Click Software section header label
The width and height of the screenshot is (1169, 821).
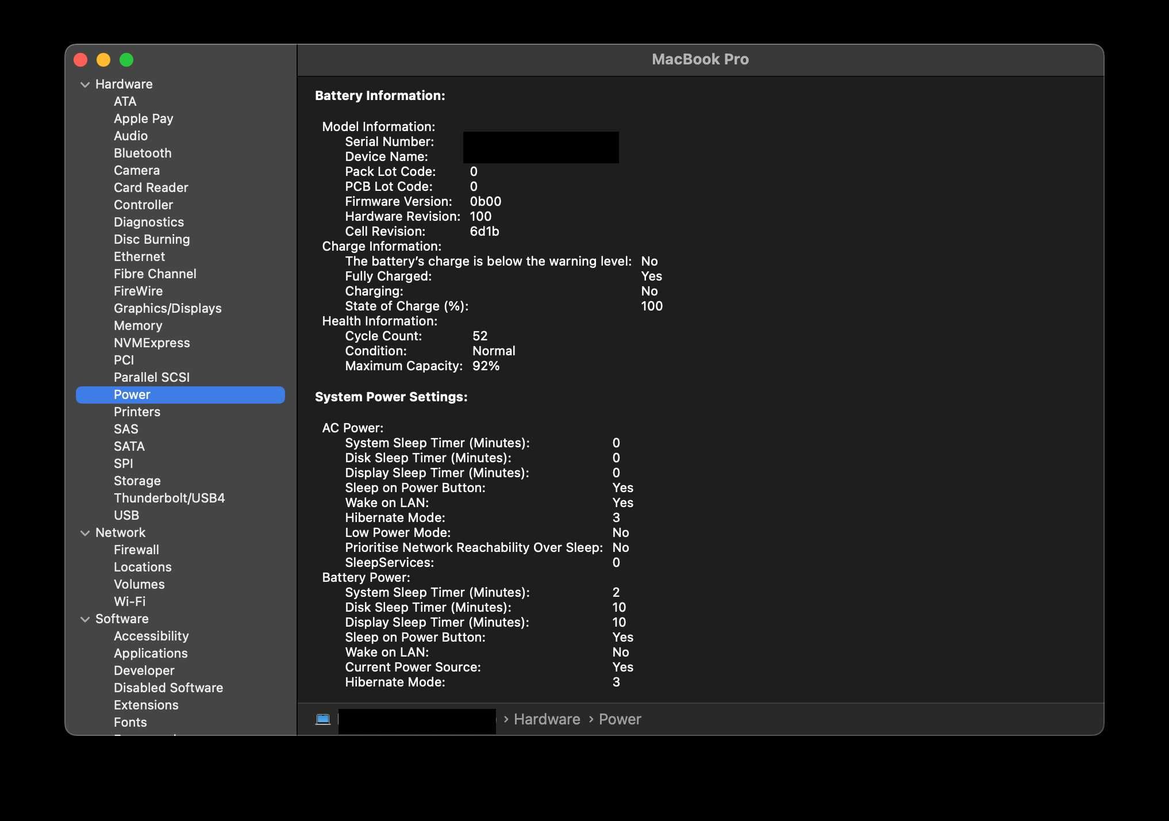tap(122, 619)
